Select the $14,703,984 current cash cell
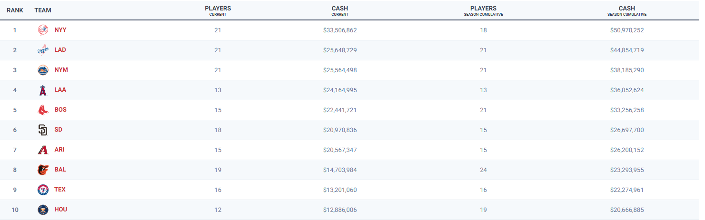 340,170
